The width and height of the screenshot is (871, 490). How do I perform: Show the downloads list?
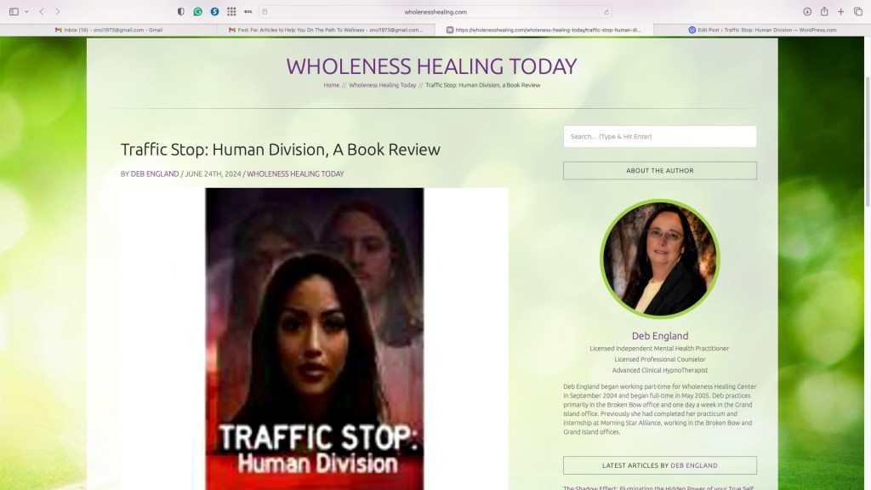[x=807, y=12]
